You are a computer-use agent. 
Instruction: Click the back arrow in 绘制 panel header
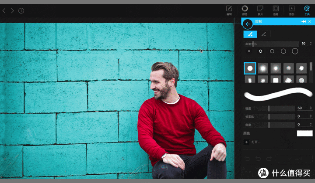pos(248,24)
